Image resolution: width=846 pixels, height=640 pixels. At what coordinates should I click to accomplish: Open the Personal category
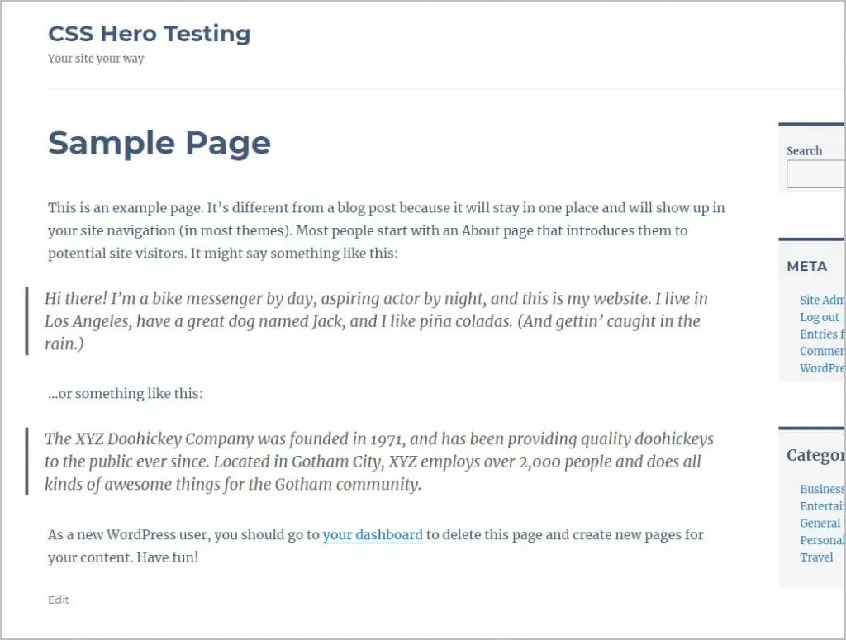coord(822,540)
